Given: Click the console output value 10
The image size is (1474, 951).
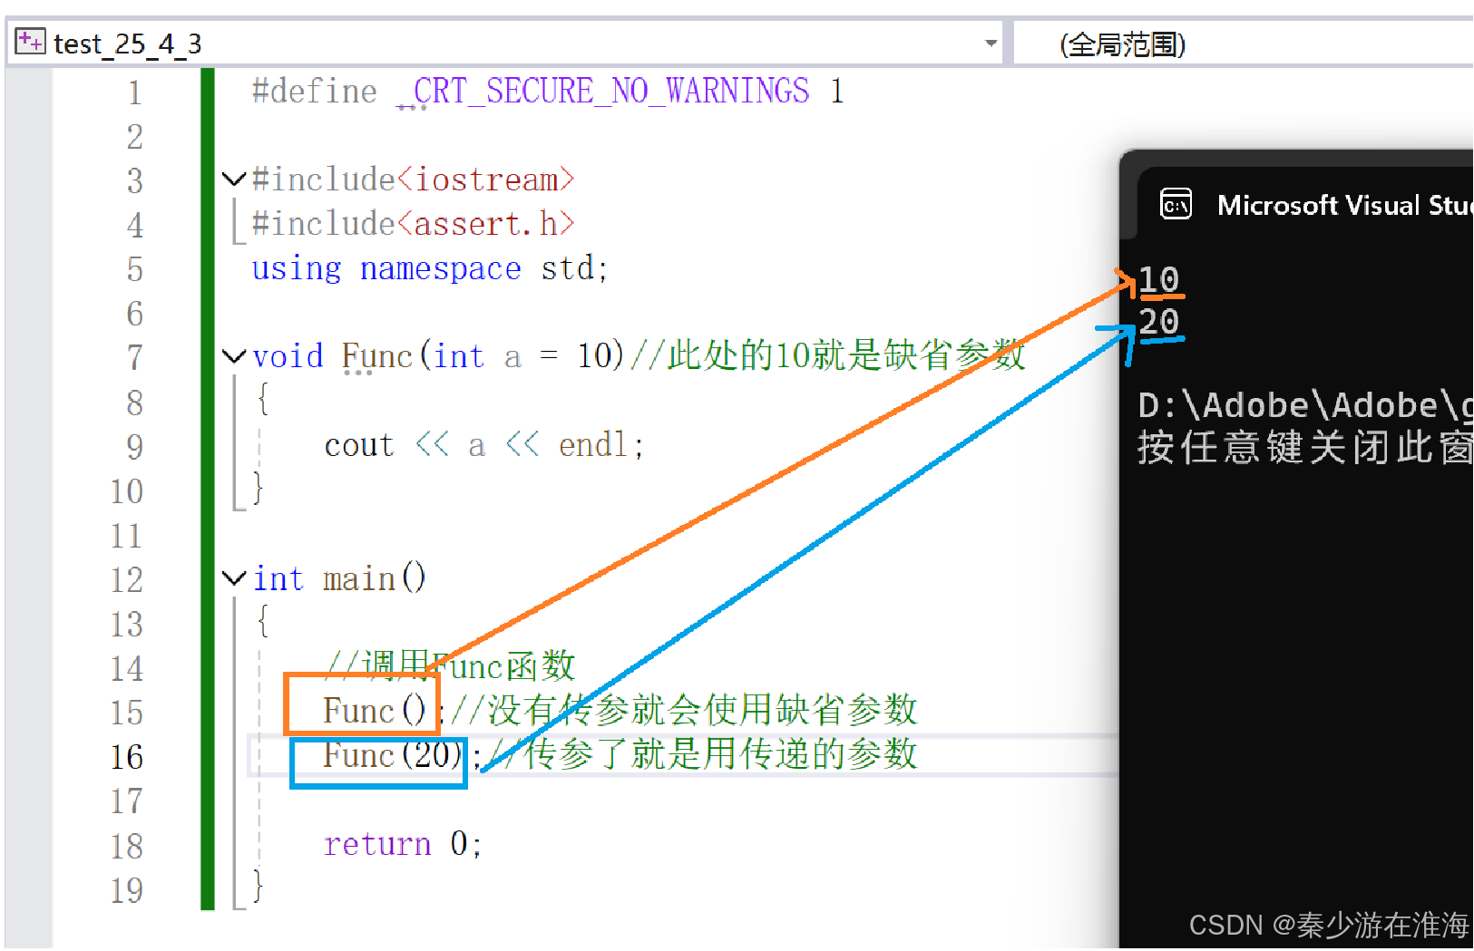Looking at the screenshot, I should (x=1159, y=279).
